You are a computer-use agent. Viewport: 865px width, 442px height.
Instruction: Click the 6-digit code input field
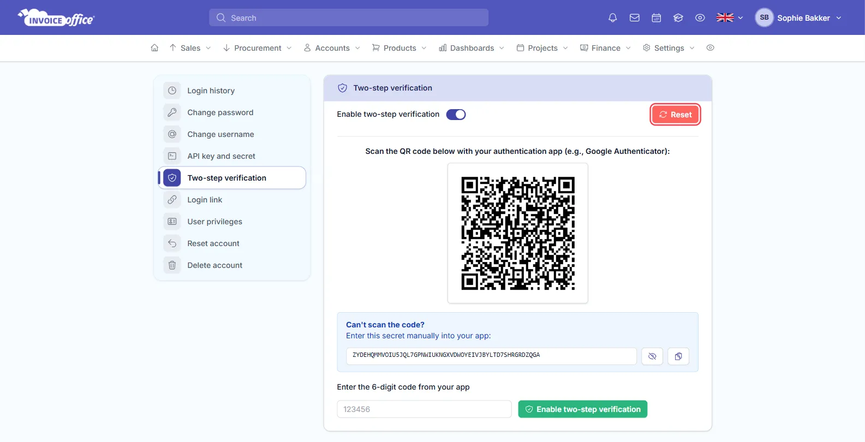tap(424, 409)
